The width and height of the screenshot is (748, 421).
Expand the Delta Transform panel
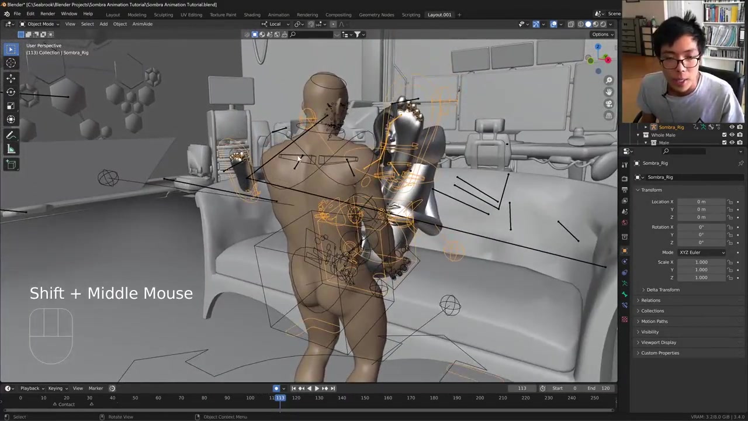pos(663,290)
